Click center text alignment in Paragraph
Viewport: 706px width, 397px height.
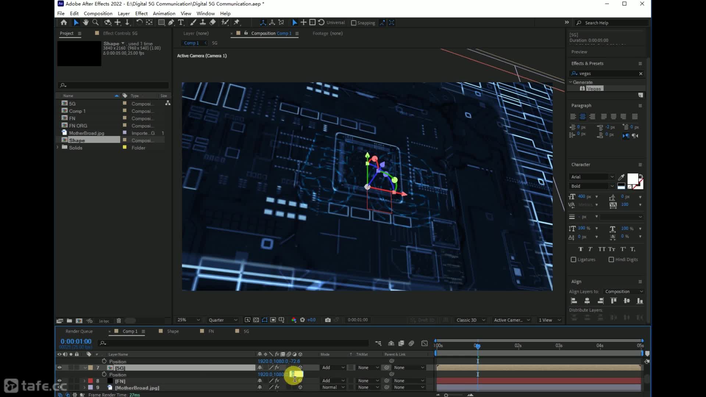[x=582, y=117]
